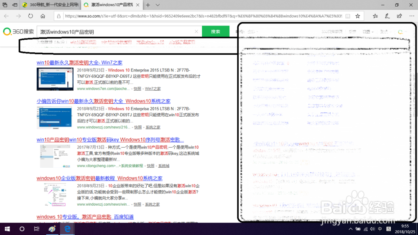Open the tabs you've set aside icon
Screen dimensions: 418x235
pos(5,5)
